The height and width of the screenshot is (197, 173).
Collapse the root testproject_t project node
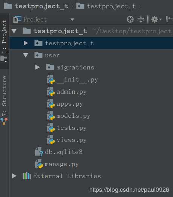click(14, 31)
